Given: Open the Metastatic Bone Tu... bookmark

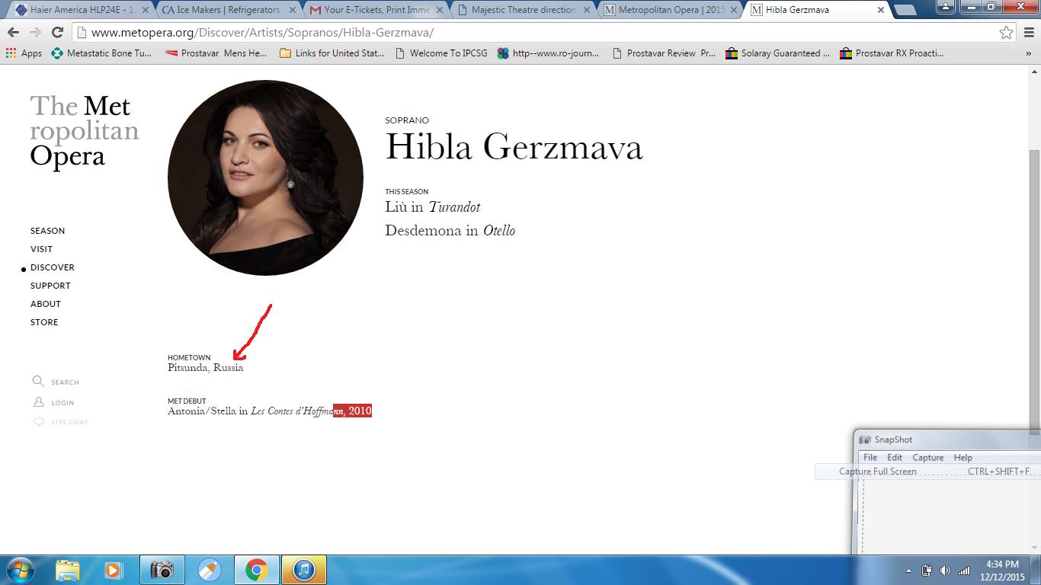Looking at the screenshot, I should (x=101, y=53).
